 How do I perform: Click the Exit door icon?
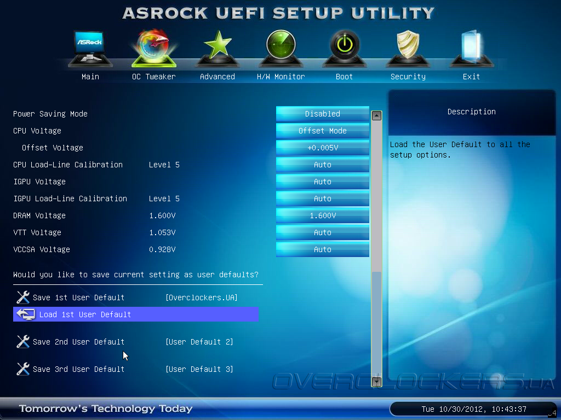(471, 49)
